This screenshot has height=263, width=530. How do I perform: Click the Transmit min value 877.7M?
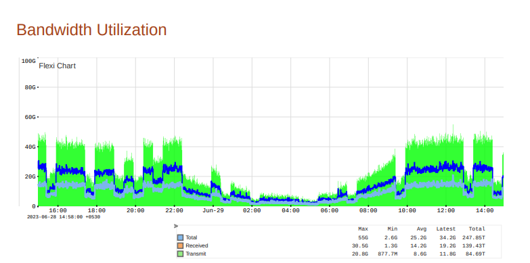[x=388, y=254]
